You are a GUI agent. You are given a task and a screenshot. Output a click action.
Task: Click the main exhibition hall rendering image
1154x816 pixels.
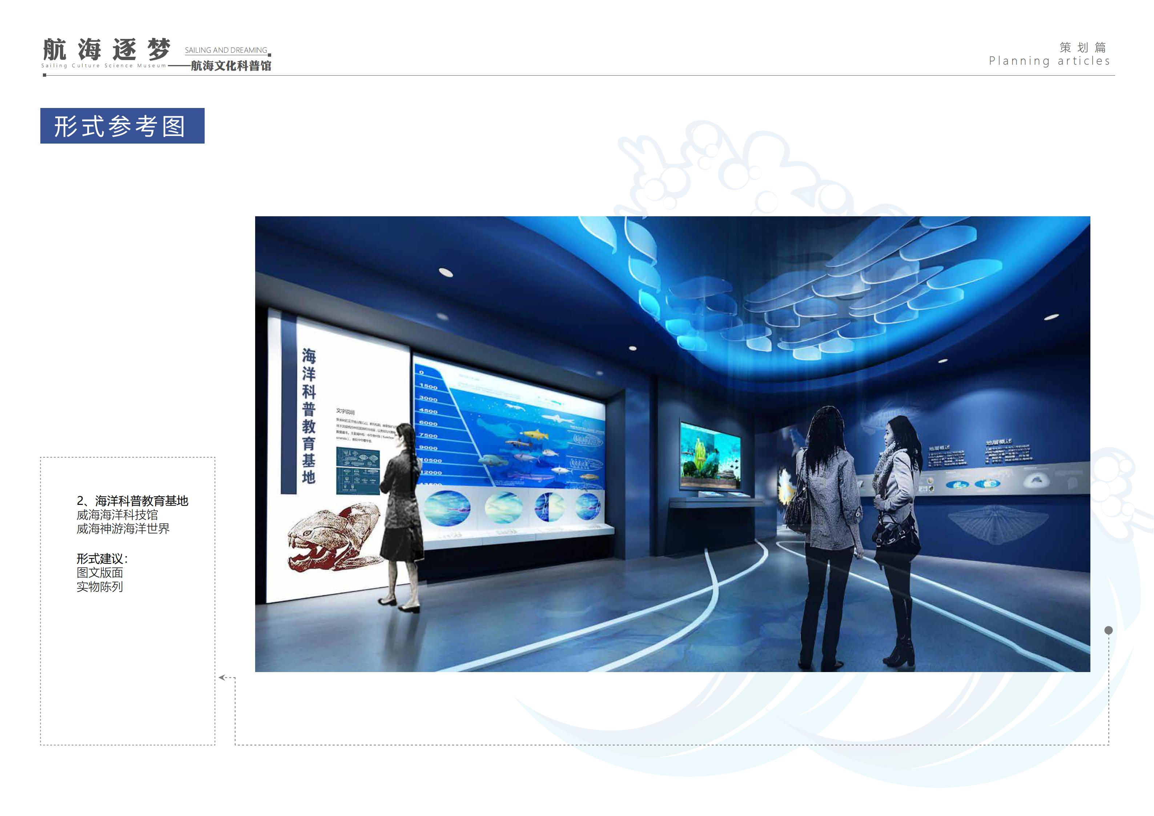click(x=672, y=444)
